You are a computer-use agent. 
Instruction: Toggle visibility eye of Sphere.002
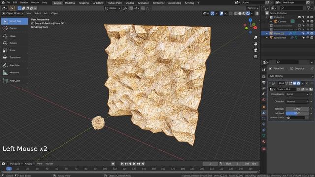(x=308, y=38)
